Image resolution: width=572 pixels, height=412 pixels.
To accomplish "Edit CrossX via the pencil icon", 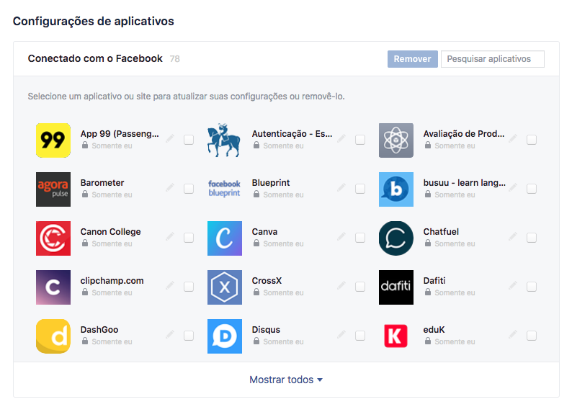I will (341, 285).
